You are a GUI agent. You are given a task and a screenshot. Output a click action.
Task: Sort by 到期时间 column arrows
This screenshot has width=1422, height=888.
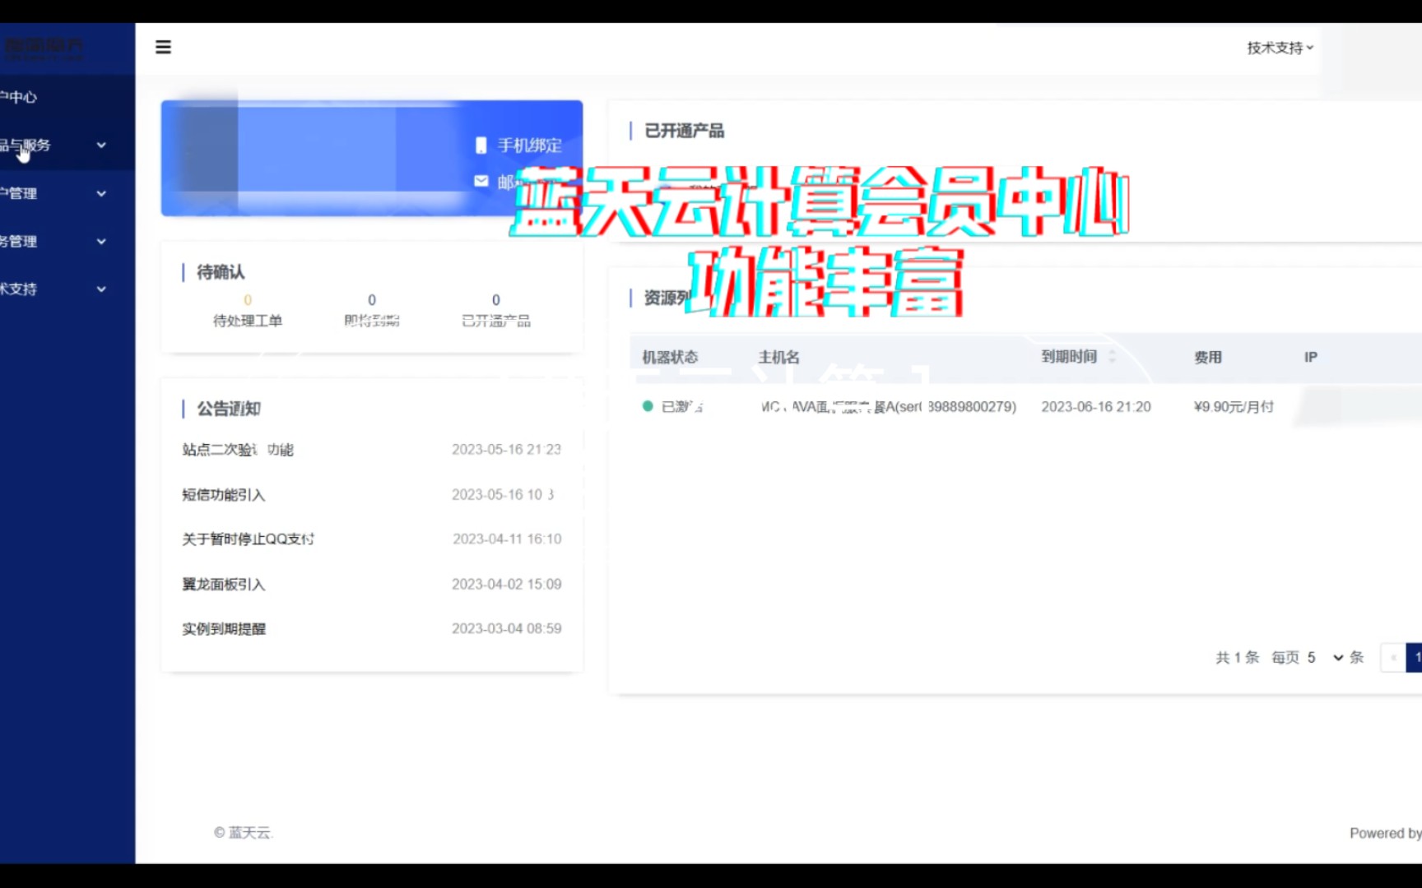(1112, 357)
